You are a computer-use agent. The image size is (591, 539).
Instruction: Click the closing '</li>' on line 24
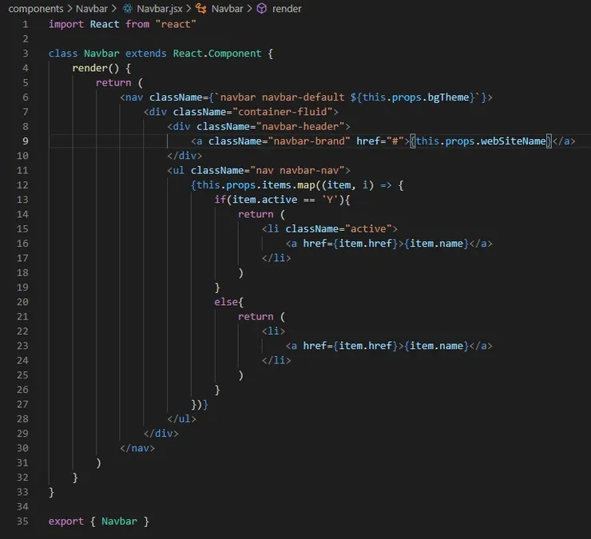click(x=276, y=361)
